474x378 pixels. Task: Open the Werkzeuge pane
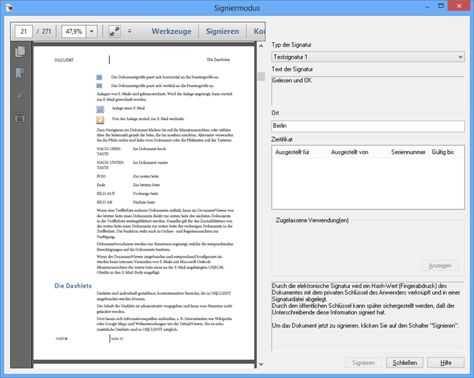point(172,31)
